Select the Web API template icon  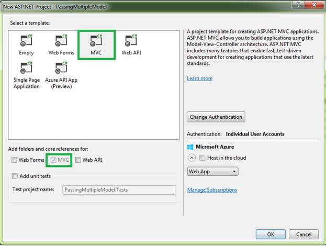tap(131, 40)
